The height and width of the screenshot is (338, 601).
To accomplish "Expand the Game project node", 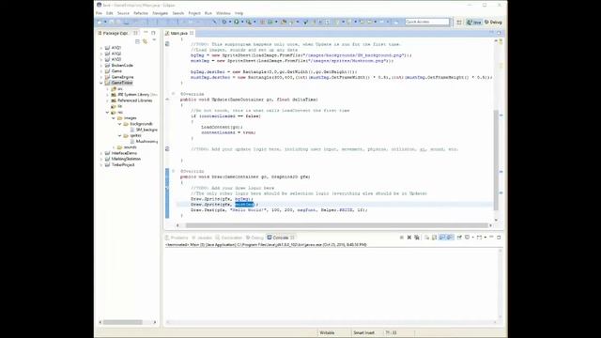I will tap(101, 71).
